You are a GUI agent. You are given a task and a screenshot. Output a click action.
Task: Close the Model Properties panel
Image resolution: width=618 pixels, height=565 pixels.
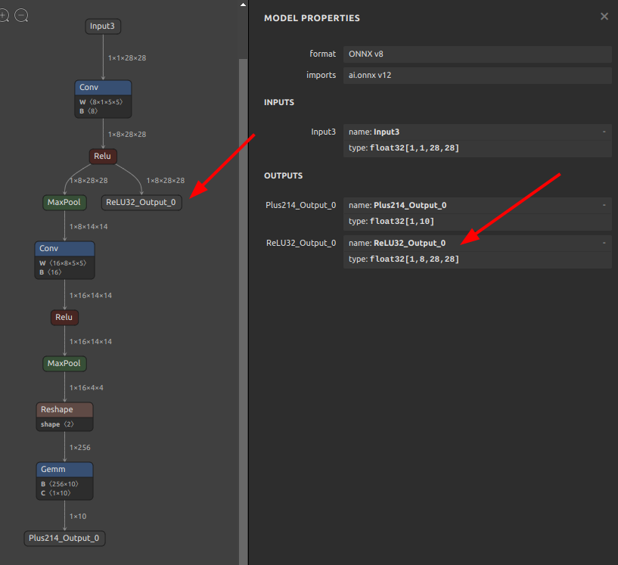tap(604, 17)
